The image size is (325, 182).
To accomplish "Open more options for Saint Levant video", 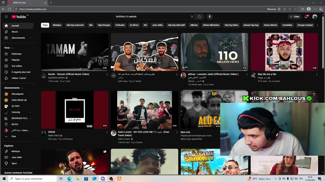I will click(x=177, y=132).
